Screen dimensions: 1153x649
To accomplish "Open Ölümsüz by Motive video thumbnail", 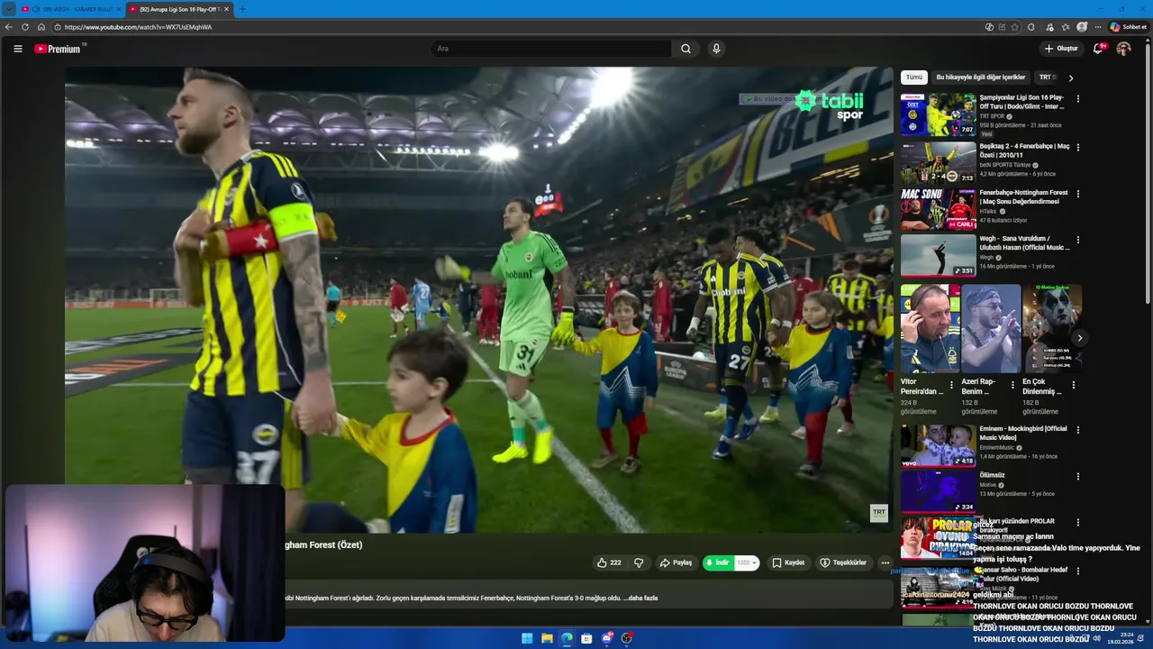I will pos(938,492).
